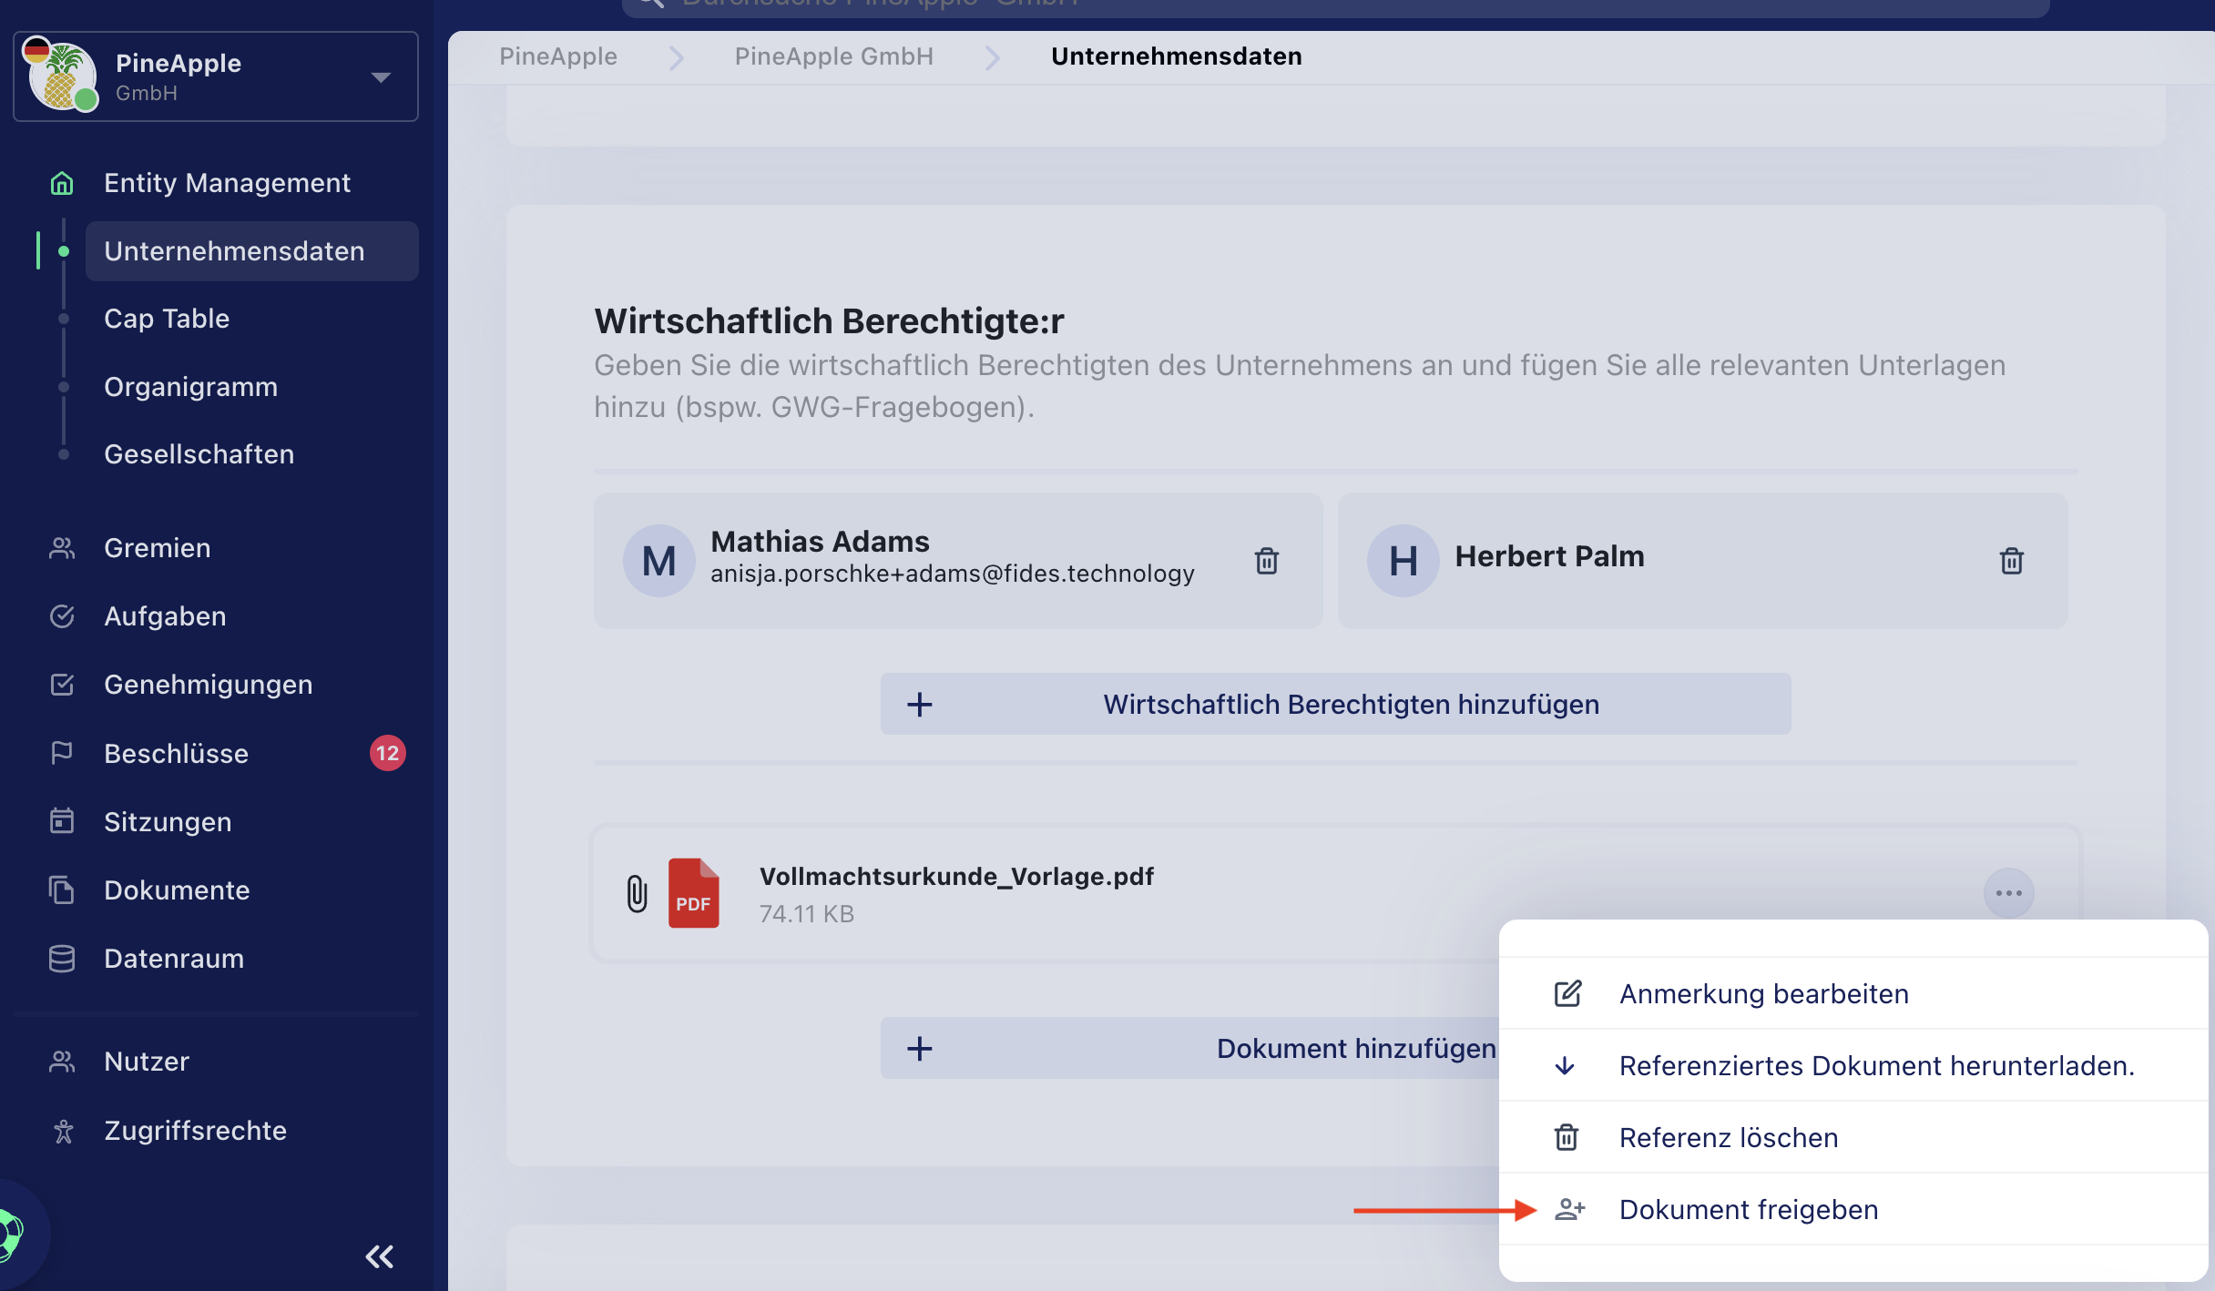Open Cap Table in sidebar
The height and width of the screenshot is (1291, 2215).
pos(167,319)
